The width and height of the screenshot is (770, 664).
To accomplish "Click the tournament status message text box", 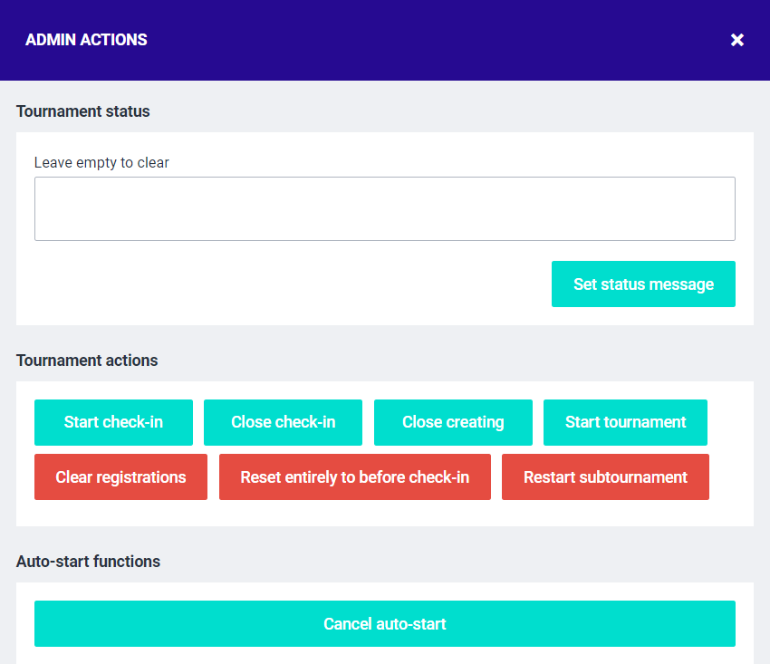I will [x=384, y=208].
